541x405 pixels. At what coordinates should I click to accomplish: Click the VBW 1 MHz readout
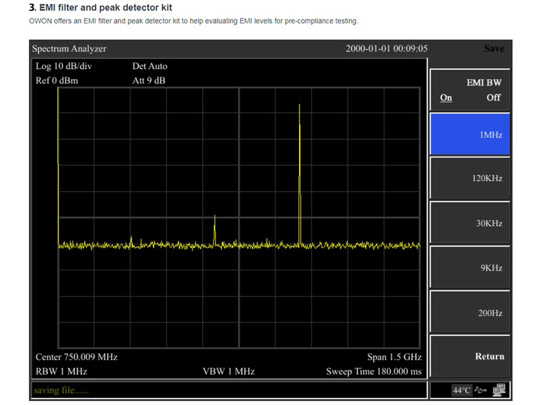(x=228, y=371)
